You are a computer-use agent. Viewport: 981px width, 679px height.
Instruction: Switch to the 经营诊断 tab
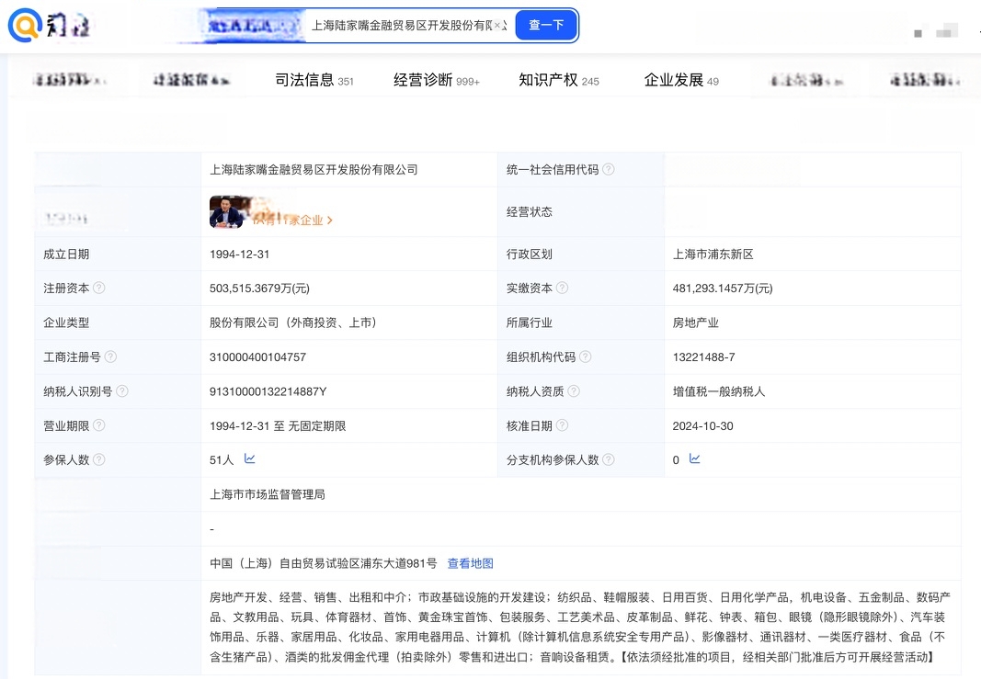coord(436,80)
